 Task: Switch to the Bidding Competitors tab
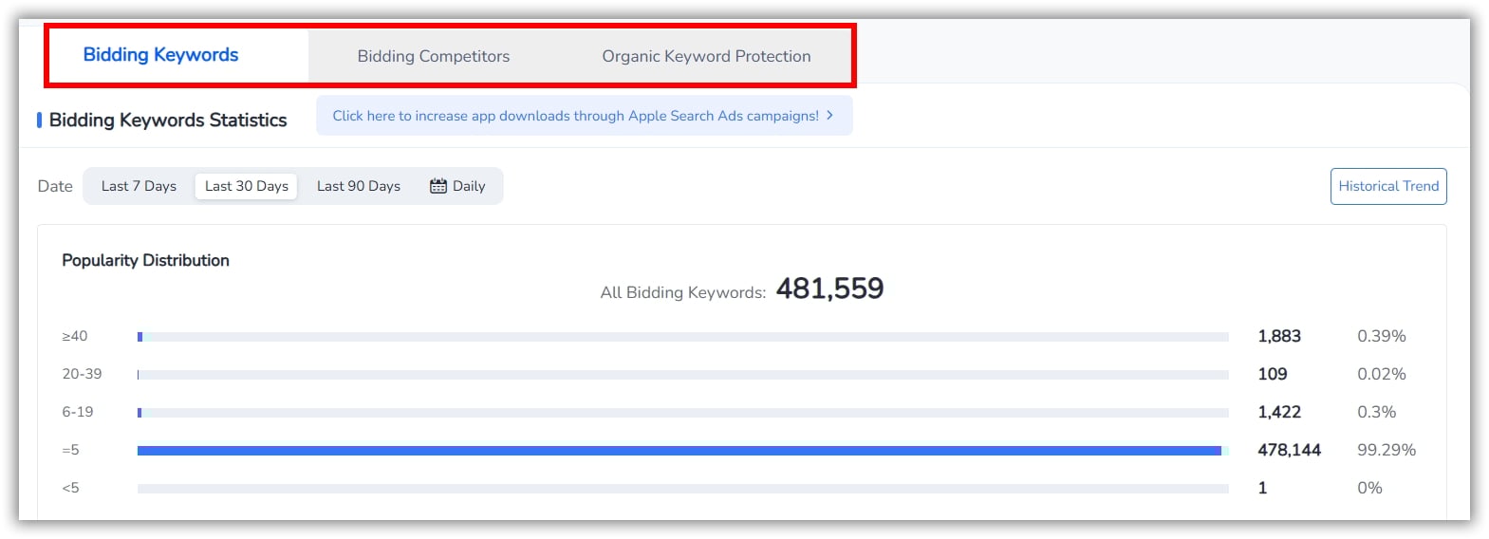coord(433,56)
